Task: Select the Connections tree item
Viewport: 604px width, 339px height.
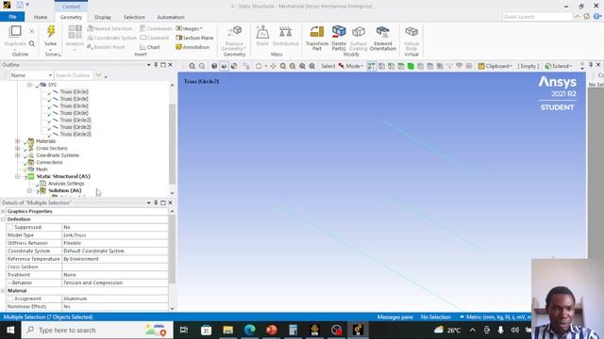Action: (49, 162)
